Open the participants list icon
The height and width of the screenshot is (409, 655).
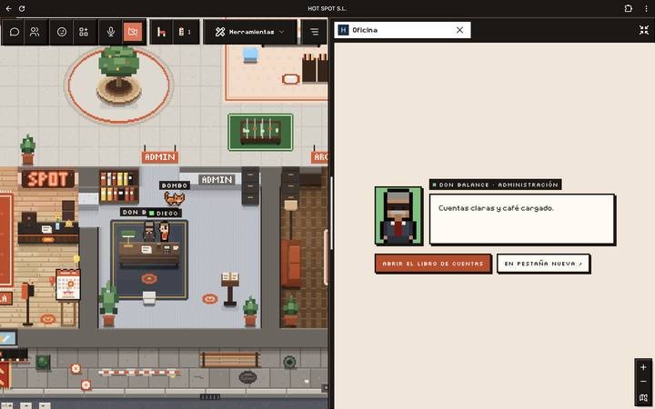(x=35, y=32)
